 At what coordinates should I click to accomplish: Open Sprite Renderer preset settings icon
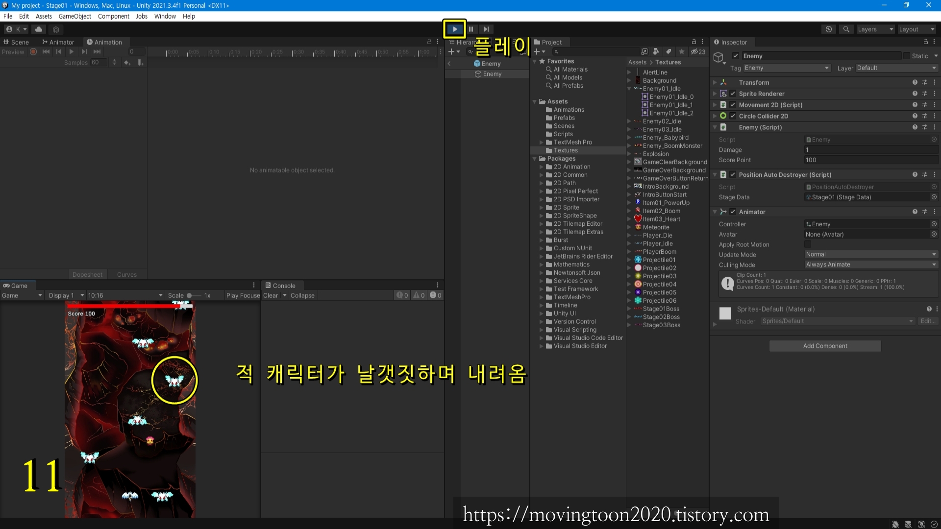(925, 94)
